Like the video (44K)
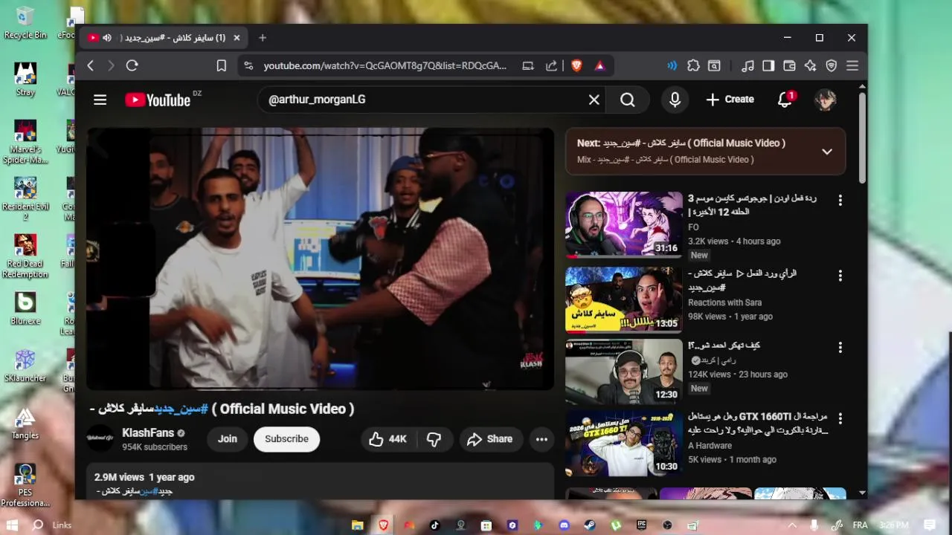The image size is (952, 535). [387, 439]
